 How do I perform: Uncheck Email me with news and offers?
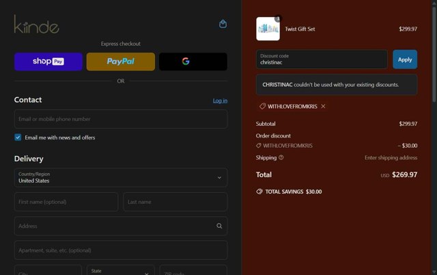pos(18,137)
